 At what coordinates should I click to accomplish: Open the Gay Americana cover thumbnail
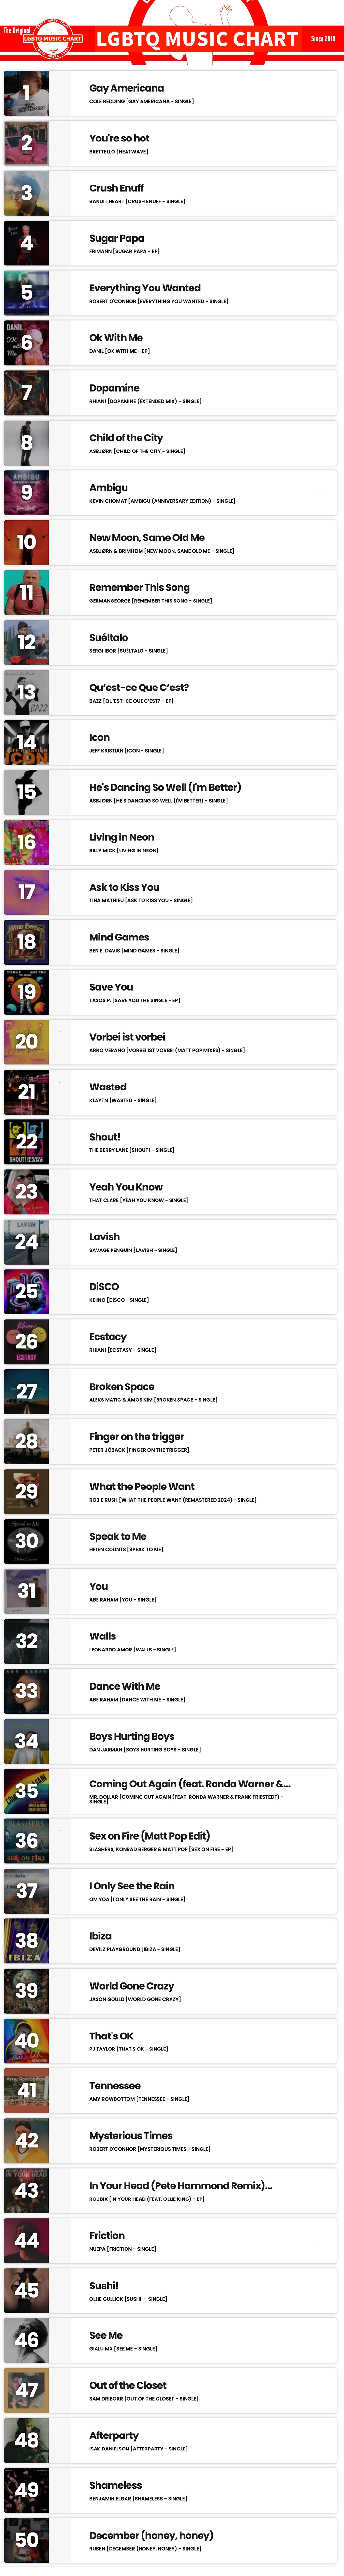[x=26, y=93]
